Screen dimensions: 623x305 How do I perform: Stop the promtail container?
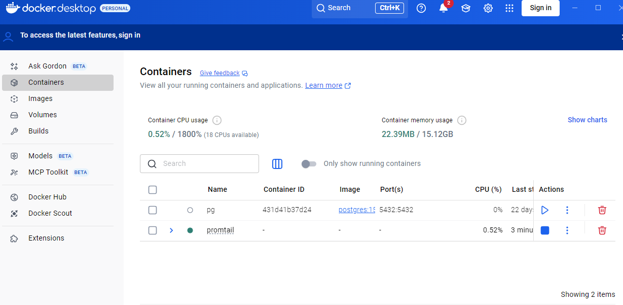coord(545,230)
